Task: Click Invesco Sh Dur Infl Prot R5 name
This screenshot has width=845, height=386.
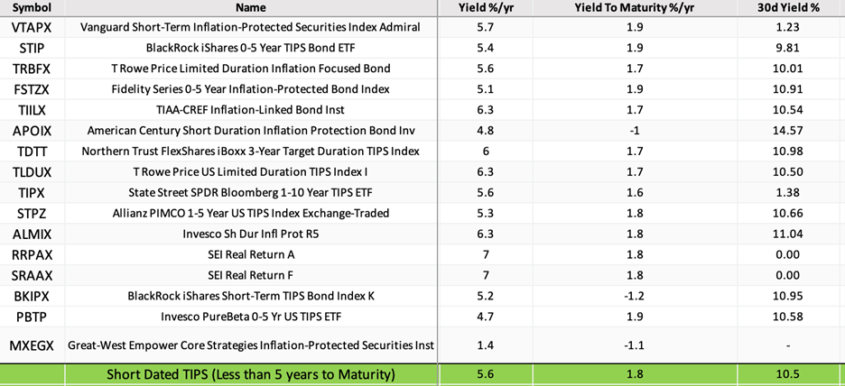Action: tap(250, 234)
